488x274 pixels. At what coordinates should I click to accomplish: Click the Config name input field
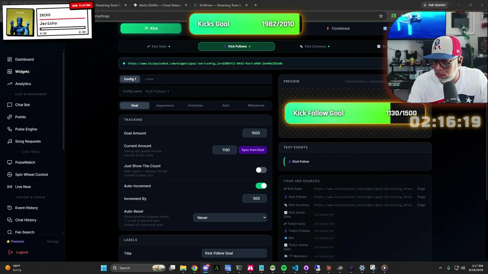pyautogui.click(x=207, y=91)
